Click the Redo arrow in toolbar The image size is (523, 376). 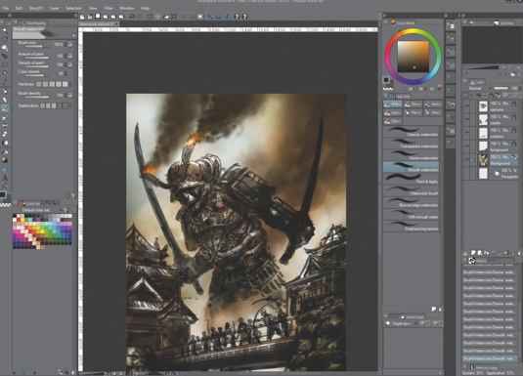pyautogui.click(x=140, y=17)
